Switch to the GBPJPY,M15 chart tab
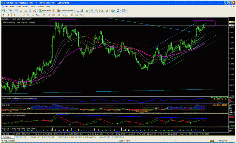Viewport: 236px width, 143px height. coord(119,137)
